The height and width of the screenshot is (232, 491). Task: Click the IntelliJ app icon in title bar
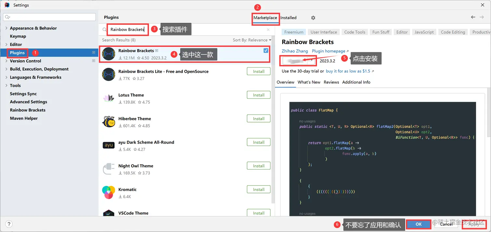[x=6, y=5]
